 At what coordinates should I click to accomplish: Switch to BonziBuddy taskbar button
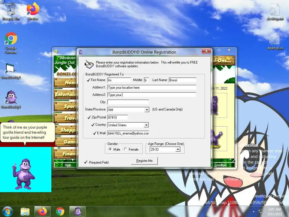(x=78, y=211)
